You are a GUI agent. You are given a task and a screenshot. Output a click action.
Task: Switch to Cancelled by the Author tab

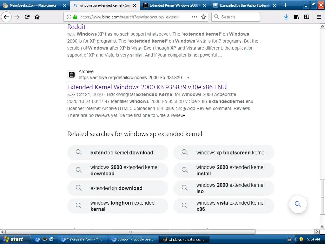tap(245, 5)
